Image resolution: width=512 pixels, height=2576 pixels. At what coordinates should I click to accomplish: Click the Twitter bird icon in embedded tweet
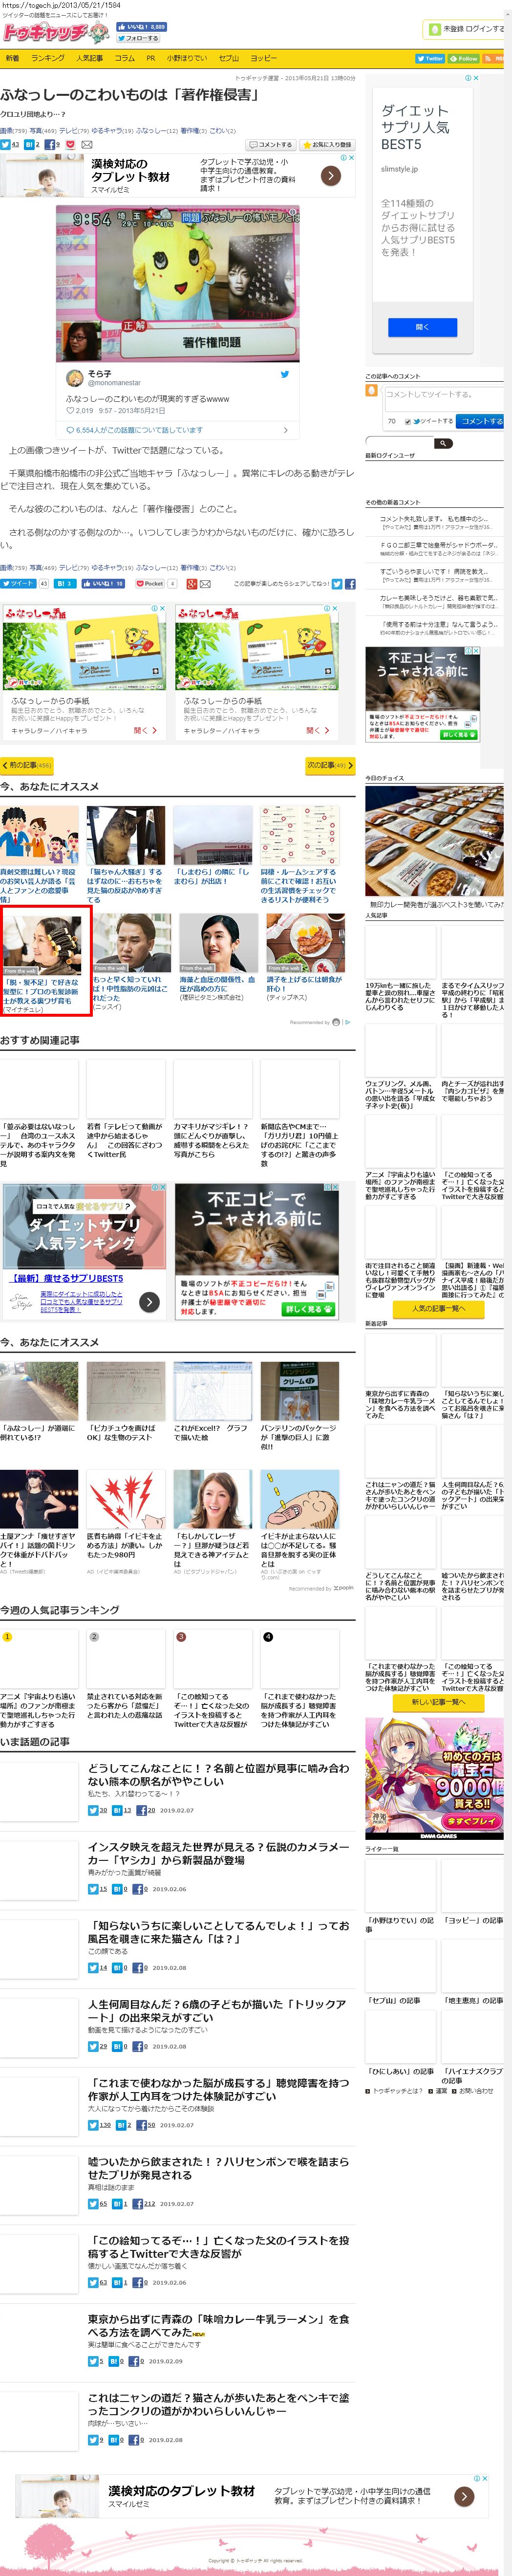point(284,374)
